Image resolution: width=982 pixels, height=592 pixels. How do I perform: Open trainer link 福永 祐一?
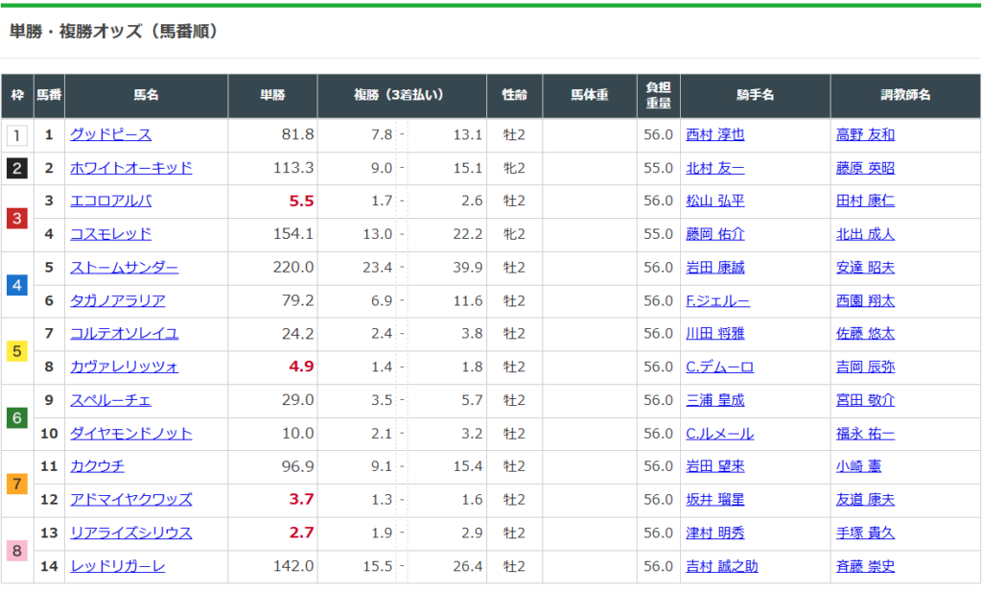865,434
